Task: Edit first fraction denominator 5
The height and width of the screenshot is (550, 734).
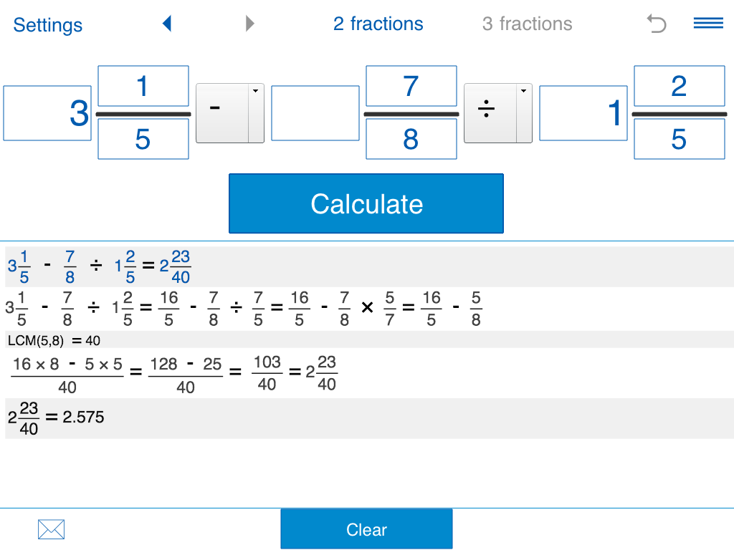Action: (x=143, y=139)
